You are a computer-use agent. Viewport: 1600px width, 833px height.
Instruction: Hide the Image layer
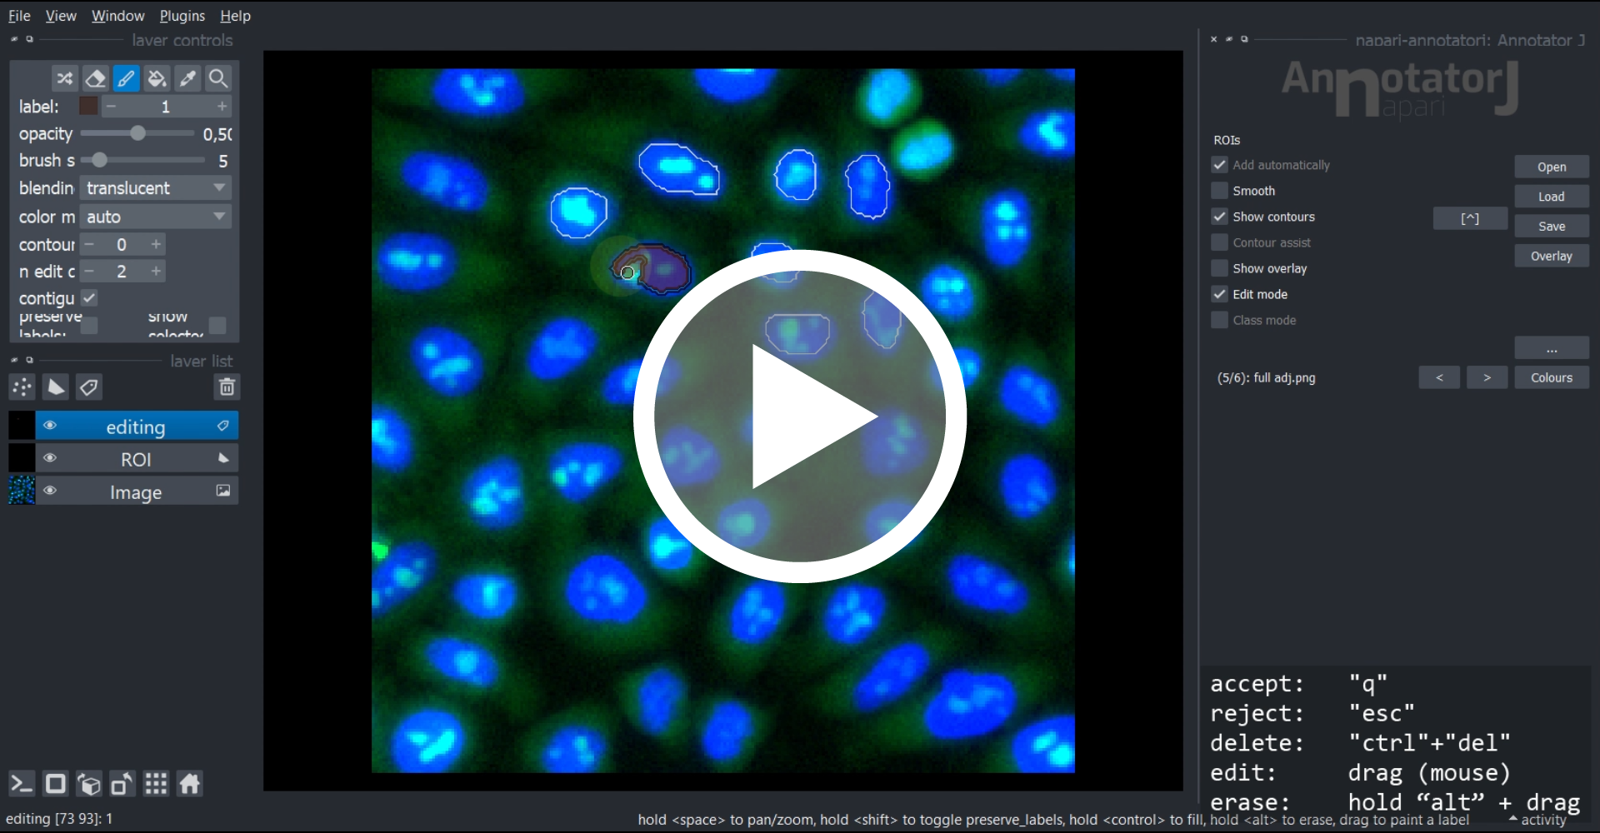click(50, 491)
